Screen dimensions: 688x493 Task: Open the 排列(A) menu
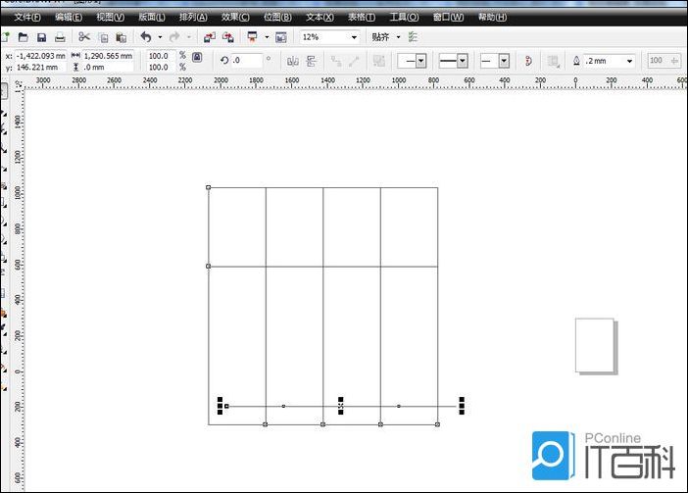tap(193, 17)
